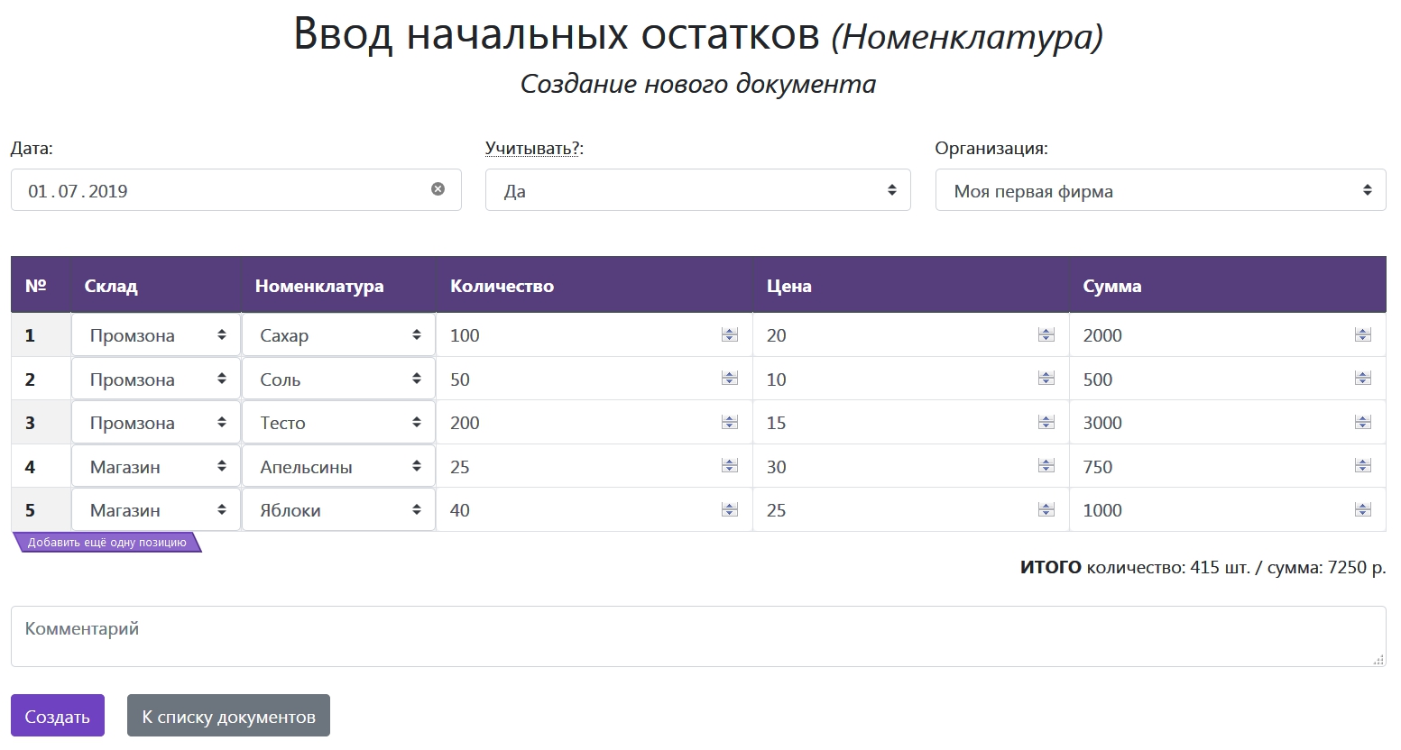Click the price spinner in row 2

pos(1046,380)
